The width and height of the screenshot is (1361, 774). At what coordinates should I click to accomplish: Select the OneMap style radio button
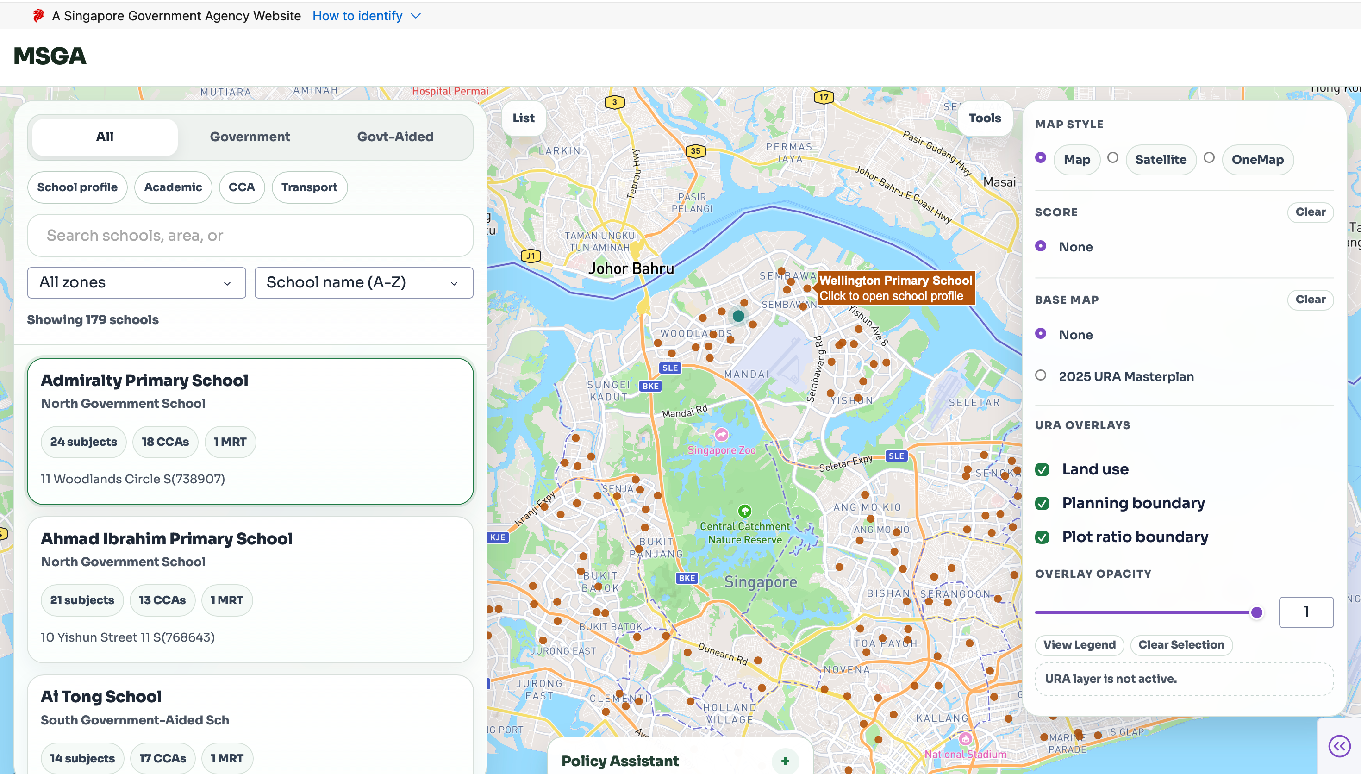(x=1209, y=158)
